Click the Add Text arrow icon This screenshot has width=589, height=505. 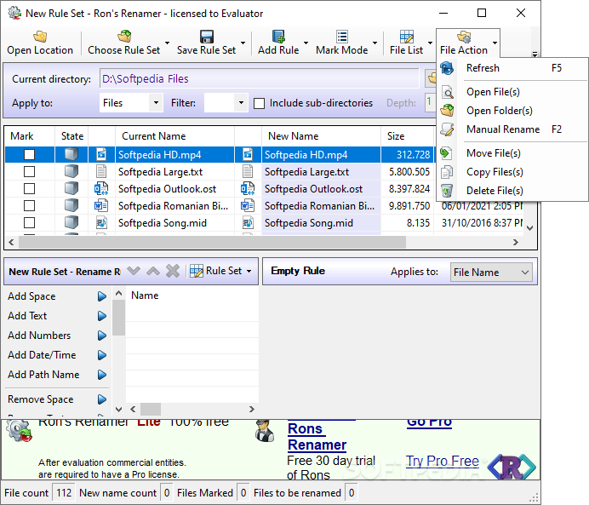[102, 316]
